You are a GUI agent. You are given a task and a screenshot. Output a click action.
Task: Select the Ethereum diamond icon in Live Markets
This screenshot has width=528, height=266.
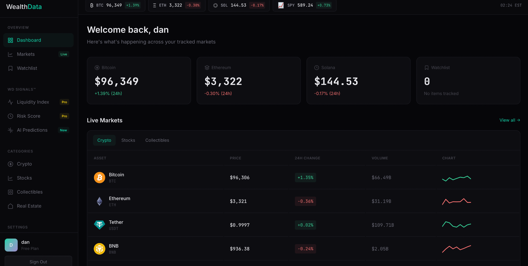click(x=100, y=201)
